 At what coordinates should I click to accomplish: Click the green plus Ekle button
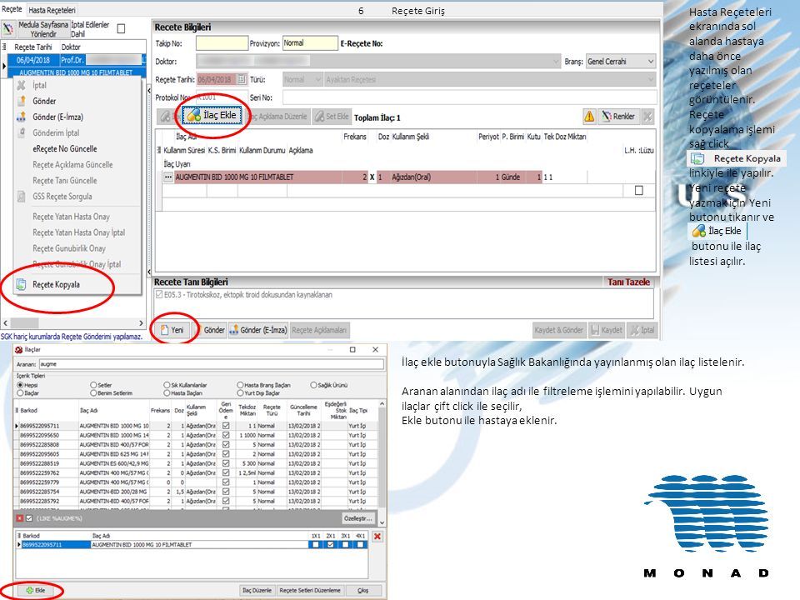click(35, 590)
